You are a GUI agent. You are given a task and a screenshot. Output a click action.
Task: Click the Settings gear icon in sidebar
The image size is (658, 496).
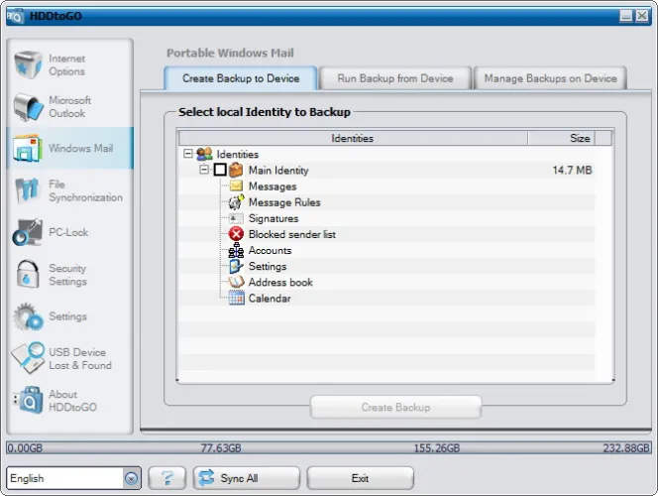(28, 315)
